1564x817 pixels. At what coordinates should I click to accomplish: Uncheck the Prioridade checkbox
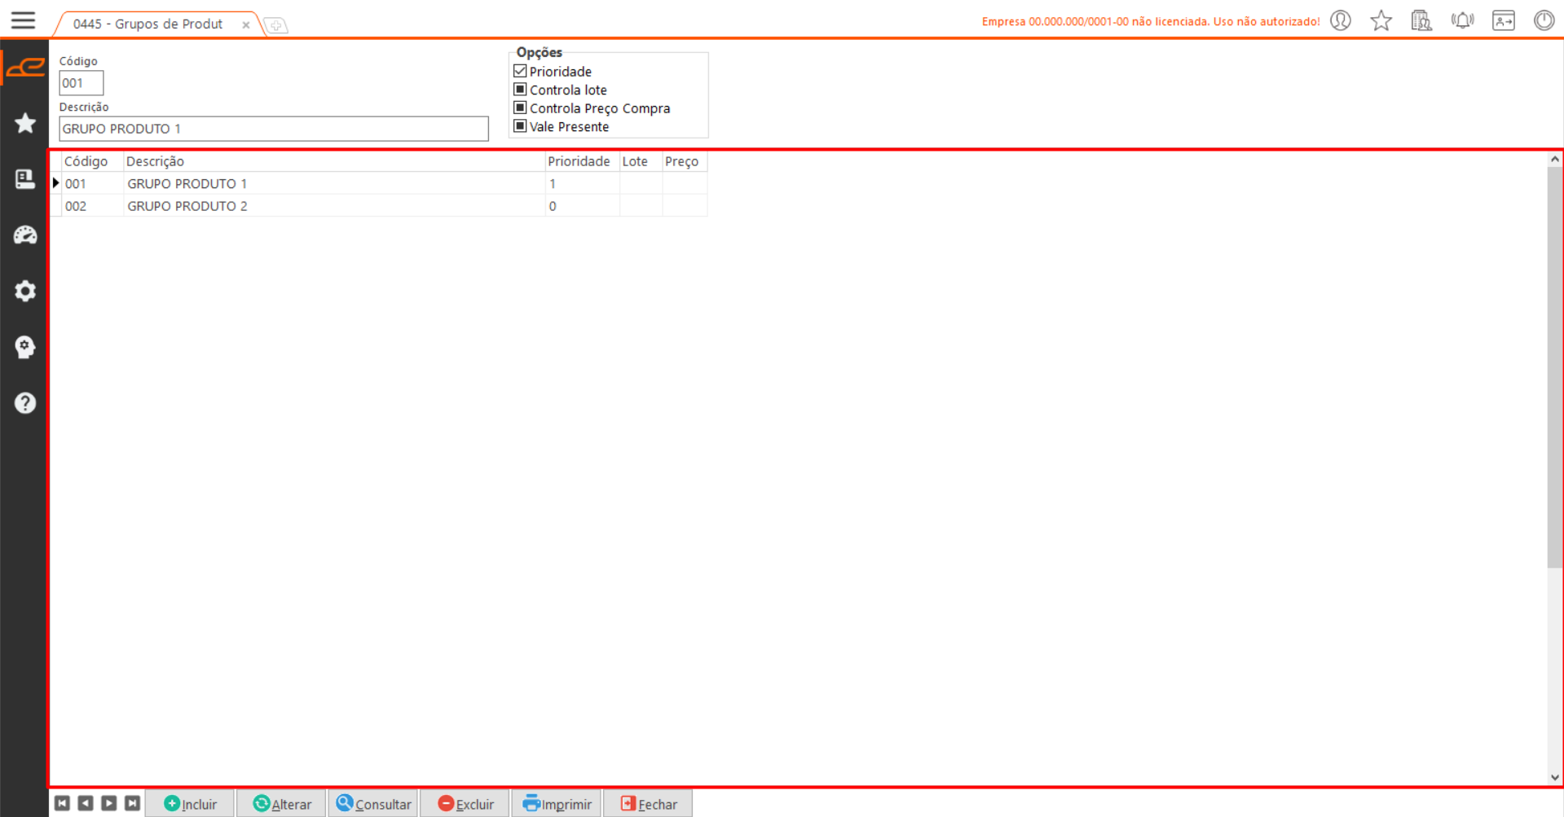[x=520, y=72]
